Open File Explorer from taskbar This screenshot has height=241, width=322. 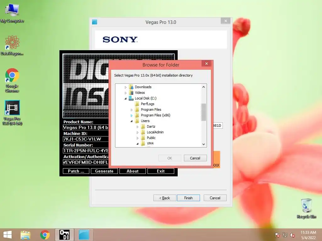pyautogui.click(x=25, y=235)
